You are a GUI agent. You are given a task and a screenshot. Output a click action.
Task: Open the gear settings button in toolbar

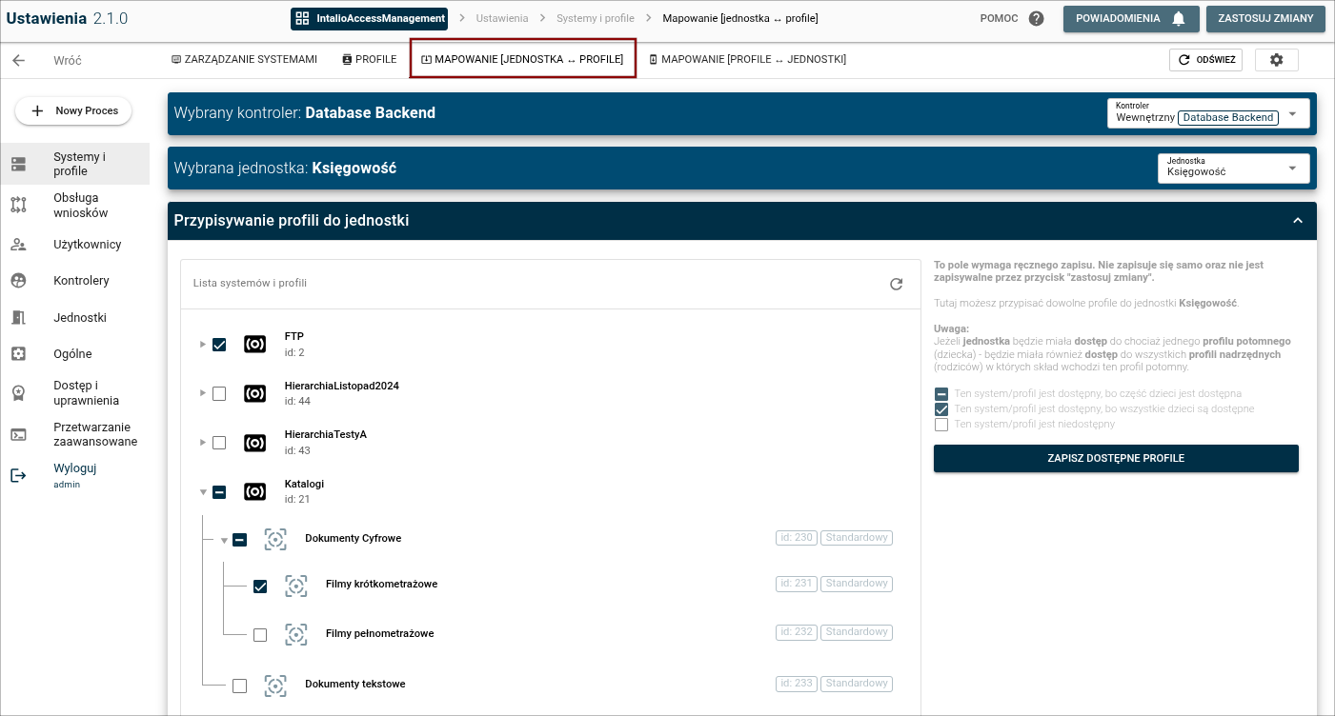tap(1277, 60)
